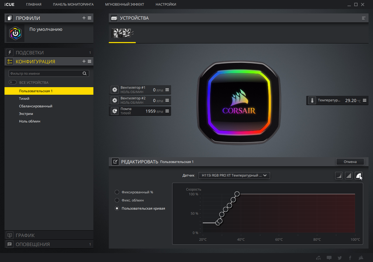Viewport: 373px width, 262px height.
Task: Expand the График section
Action: point(49,235)
